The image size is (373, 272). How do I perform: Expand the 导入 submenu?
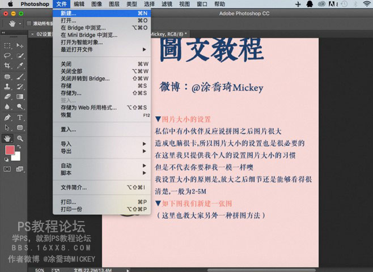(144, 144)
